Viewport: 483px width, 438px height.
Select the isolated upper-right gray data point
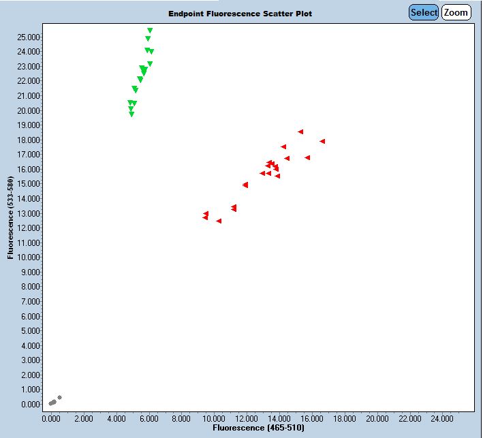(60, 397)
